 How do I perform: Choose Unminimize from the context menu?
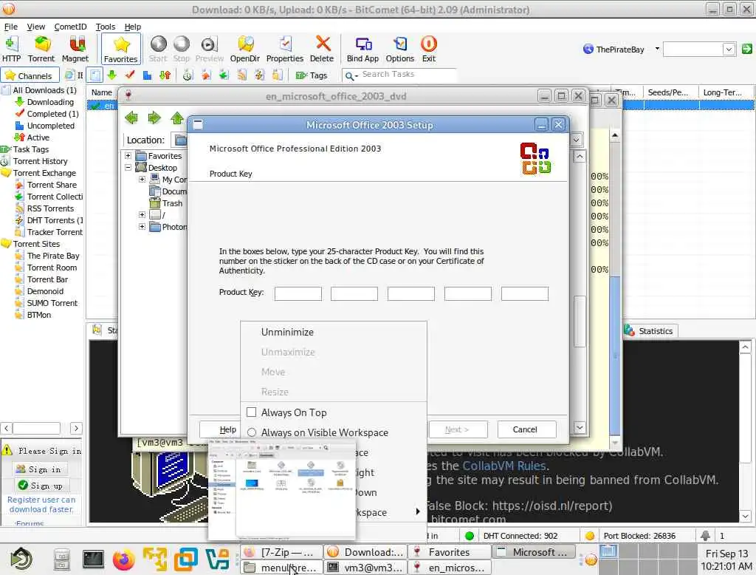(287, 332)
